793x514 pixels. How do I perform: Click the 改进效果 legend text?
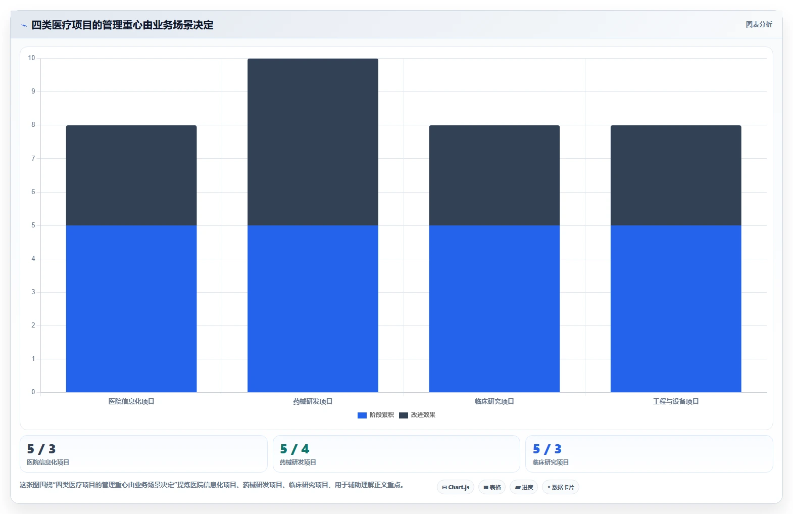pyautogui.click(x=423, y=415)
